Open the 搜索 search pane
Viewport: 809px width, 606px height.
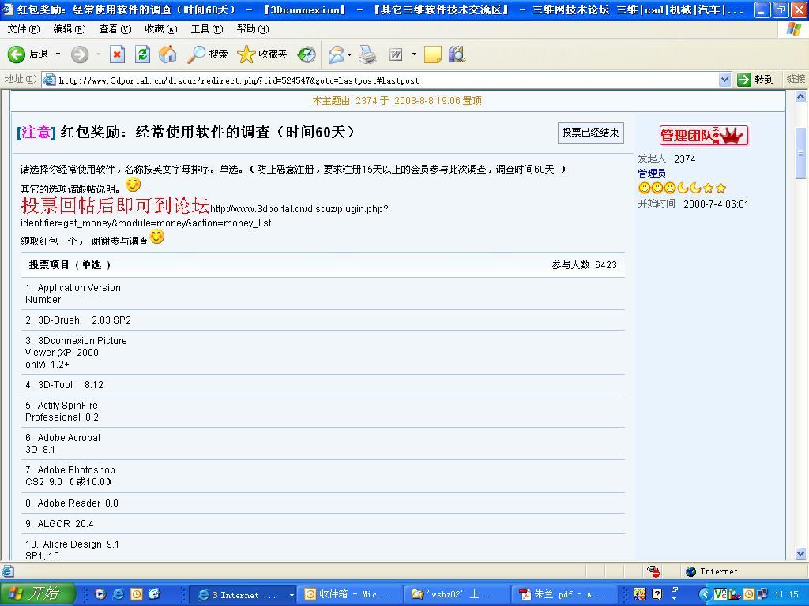(x=208, y=54)
